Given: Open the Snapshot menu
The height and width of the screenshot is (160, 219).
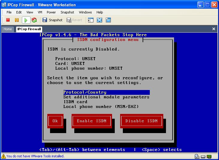Looking at the screenshot, I should tap(67, 12).
